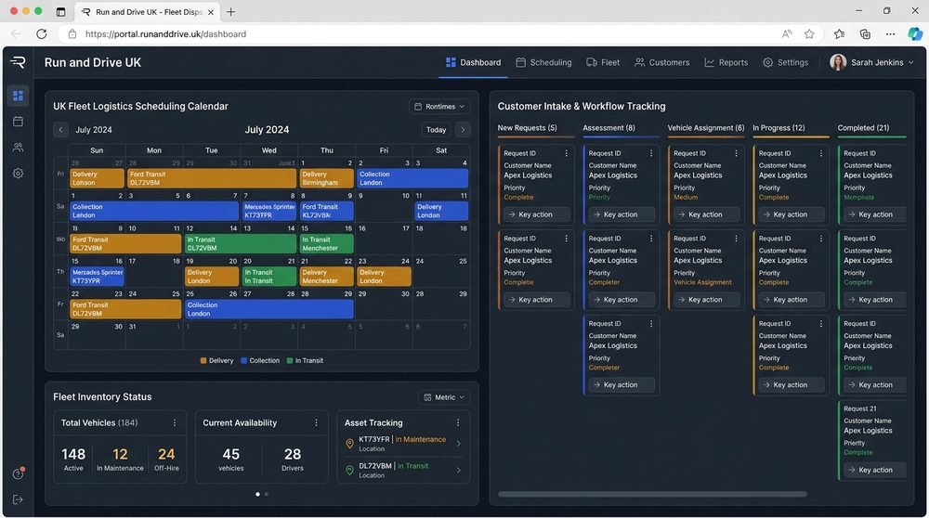The image size is (929, 518).
Task: Click the In Progress (12) column header
Action: (779, 128)
